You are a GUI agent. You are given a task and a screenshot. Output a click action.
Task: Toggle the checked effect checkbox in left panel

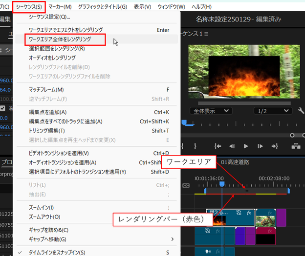(2, 108)
